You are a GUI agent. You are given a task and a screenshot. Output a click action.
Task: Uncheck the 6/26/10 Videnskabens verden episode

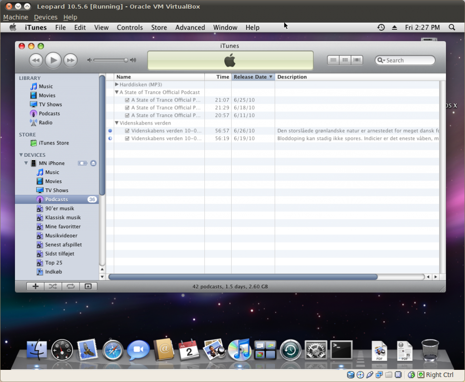point(127,131)
